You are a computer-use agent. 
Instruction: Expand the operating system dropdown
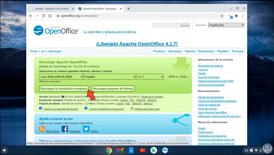61,77
